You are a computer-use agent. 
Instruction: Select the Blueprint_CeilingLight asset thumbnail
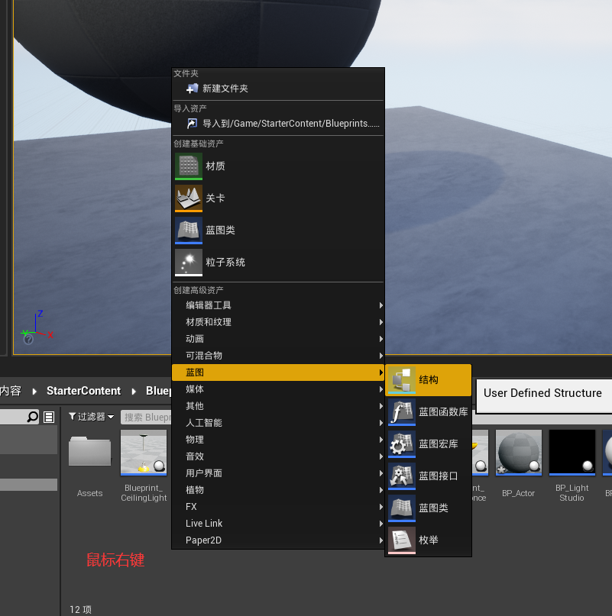pyautogui.click(x=144, y=453)
